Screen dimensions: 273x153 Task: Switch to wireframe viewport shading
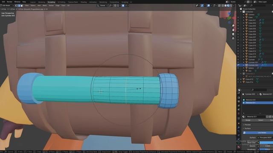tap(223, 6)
